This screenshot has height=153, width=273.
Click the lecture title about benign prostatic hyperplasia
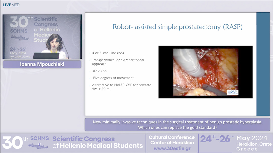pos(177,124)
